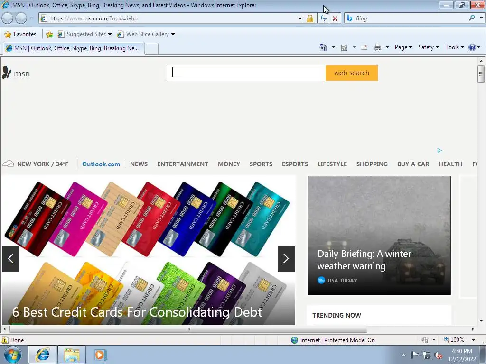Click the network tray icon

(427, 355)
